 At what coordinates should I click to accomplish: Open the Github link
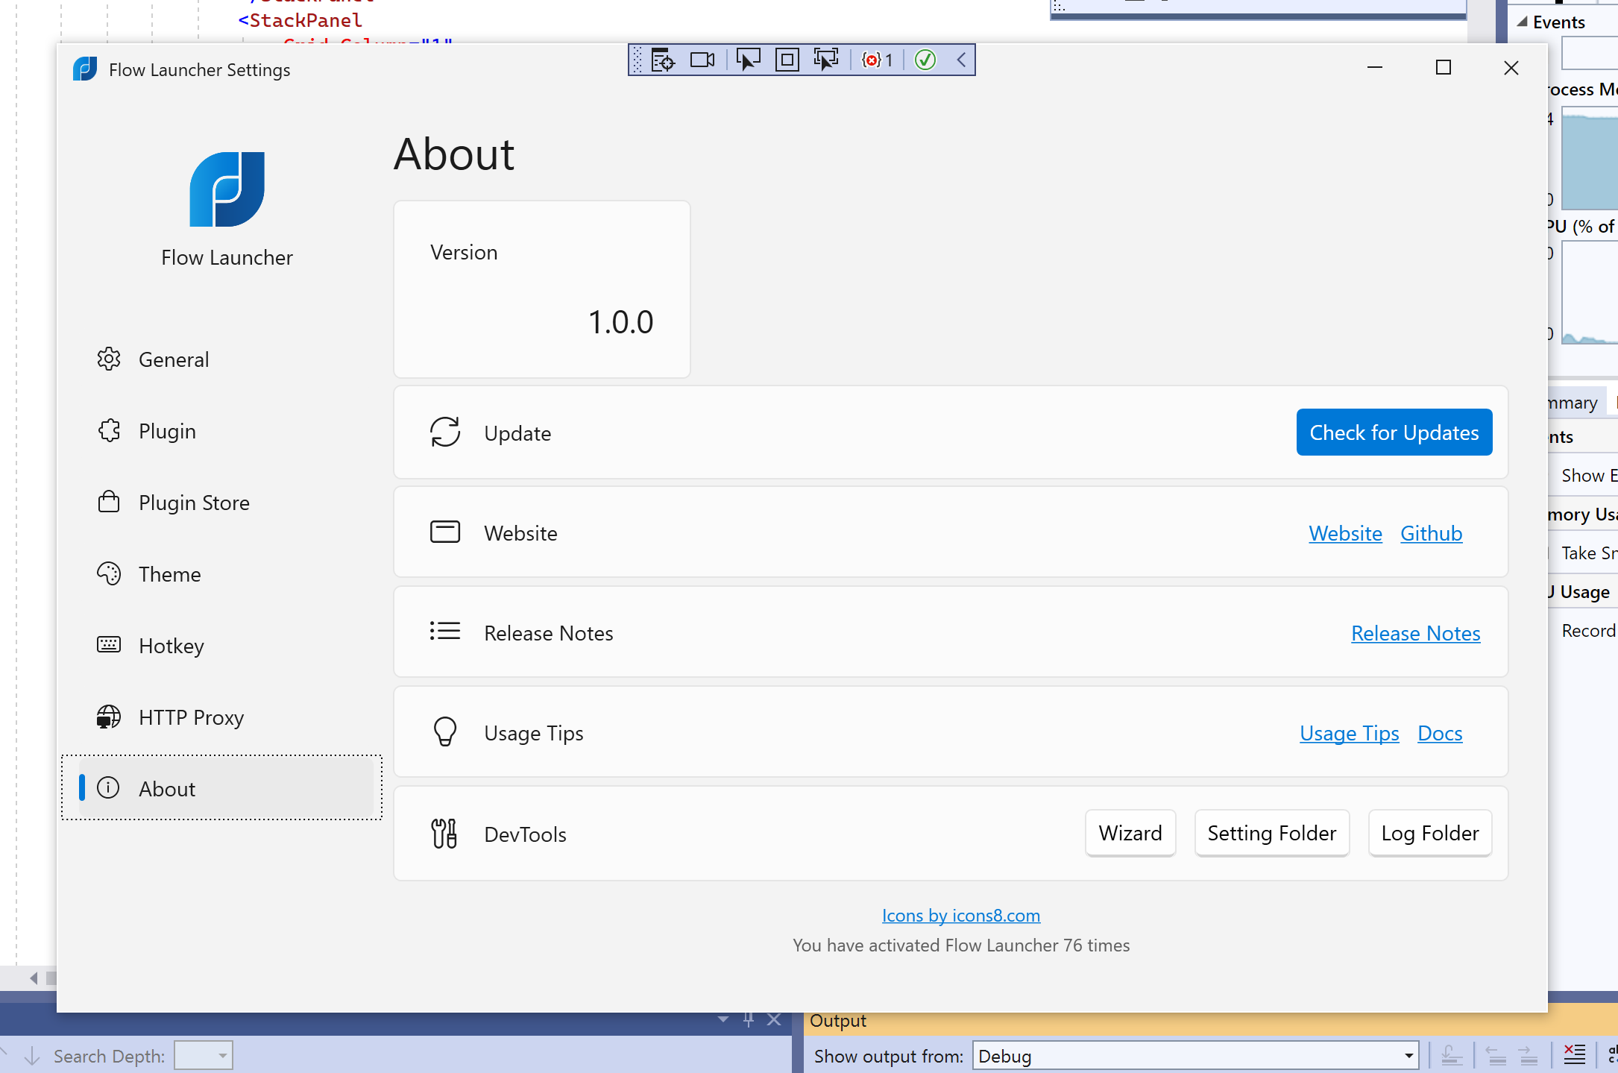click(x=1431, y=533)
